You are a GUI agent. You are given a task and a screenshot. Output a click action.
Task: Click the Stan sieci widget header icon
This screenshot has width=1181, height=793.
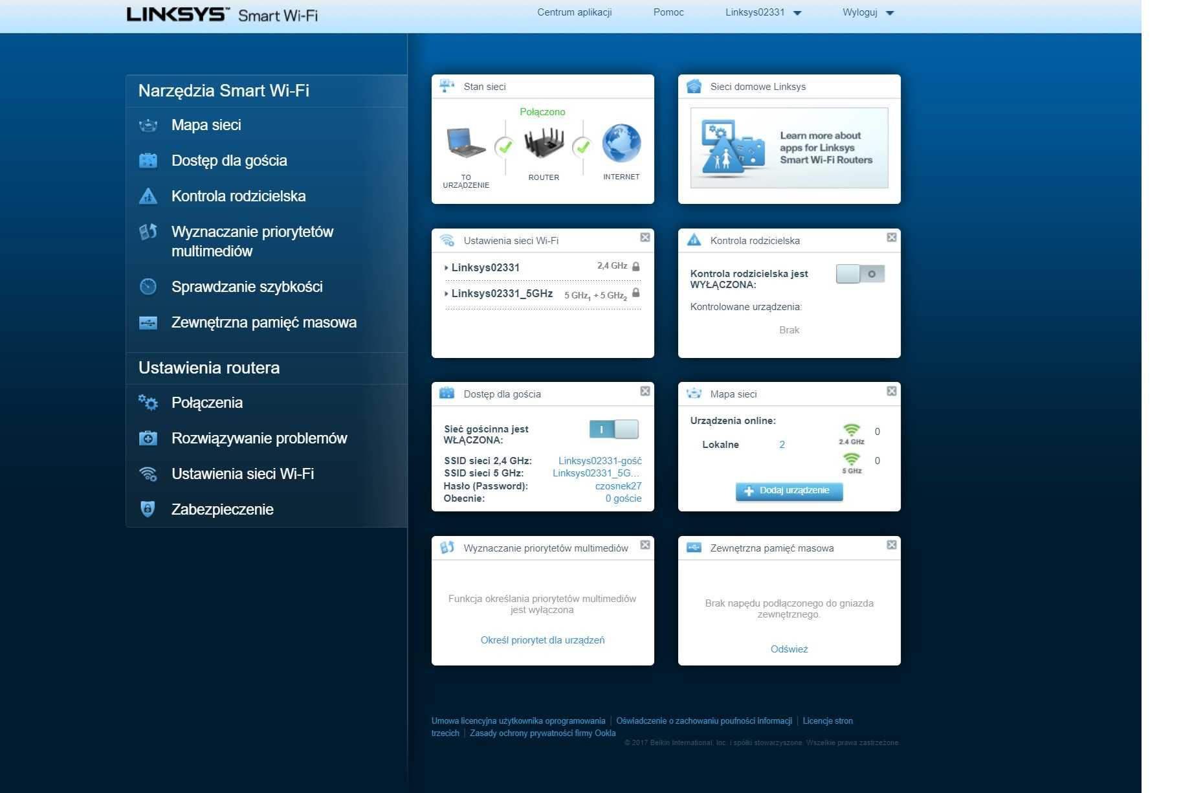447,86
